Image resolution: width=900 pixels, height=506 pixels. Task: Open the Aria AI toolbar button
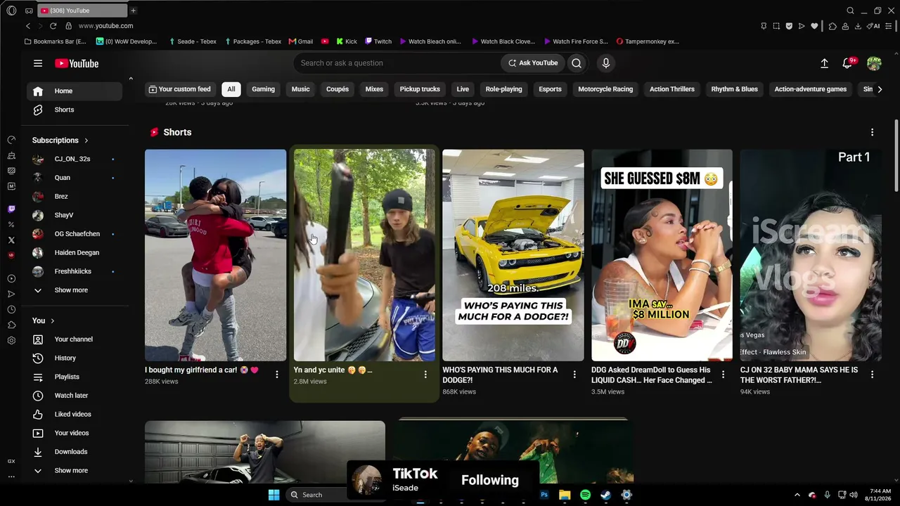coord(874,26)
